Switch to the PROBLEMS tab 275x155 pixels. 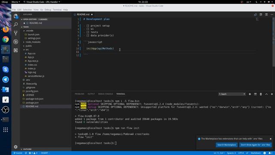point(79,94)
